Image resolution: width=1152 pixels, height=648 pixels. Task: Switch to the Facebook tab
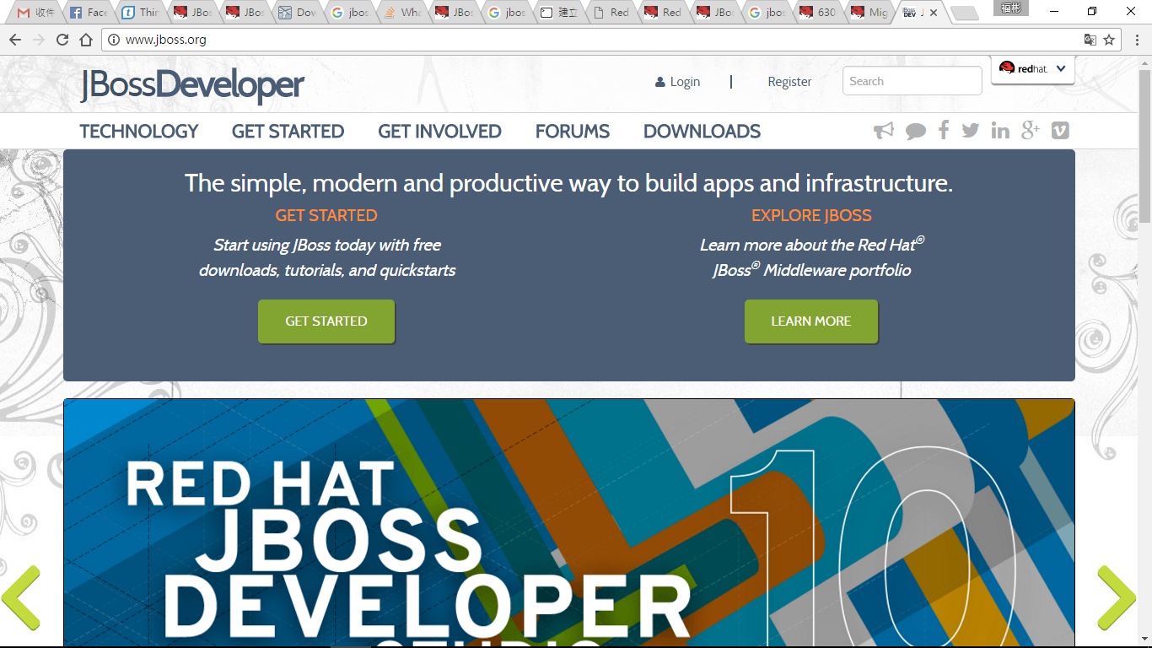[x=88, y=13]
